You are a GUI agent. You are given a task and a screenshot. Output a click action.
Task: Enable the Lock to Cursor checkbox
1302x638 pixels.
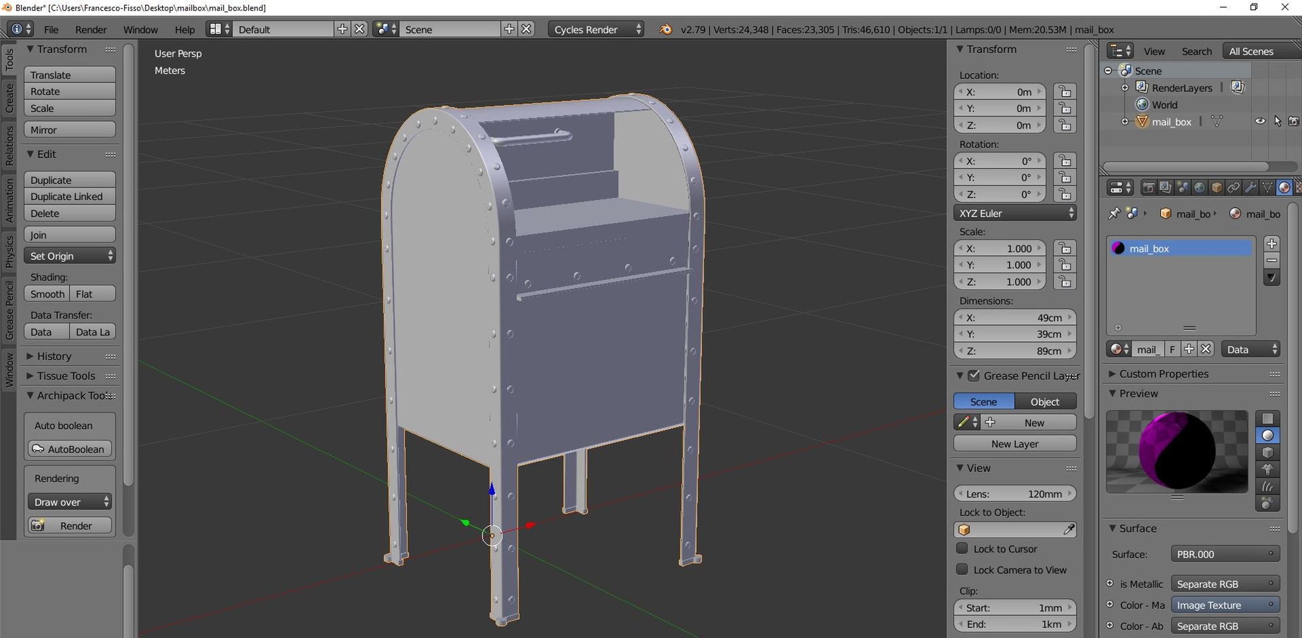962,549
